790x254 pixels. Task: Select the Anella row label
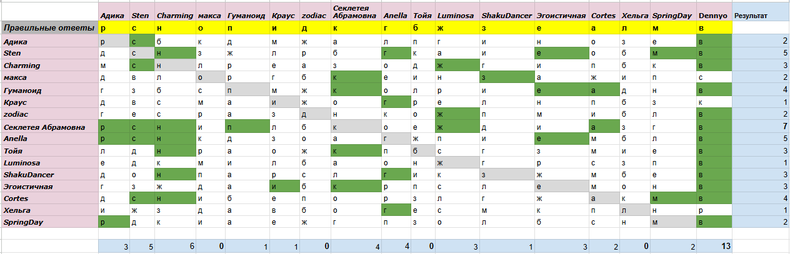49,138
